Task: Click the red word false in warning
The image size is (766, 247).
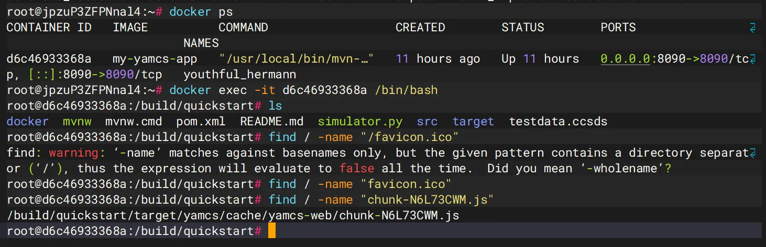Action: [x=356, y=169]
